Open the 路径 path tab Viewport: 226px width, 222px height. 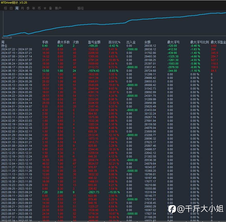coord(81,8)
